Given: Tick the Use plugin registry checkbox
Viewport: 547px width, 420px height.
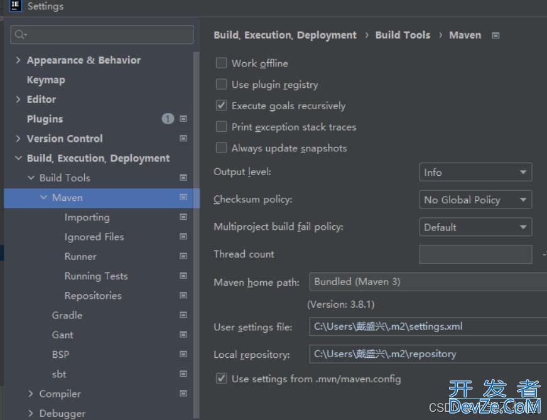Looking at the screenshot, I should tap(222, 84).
